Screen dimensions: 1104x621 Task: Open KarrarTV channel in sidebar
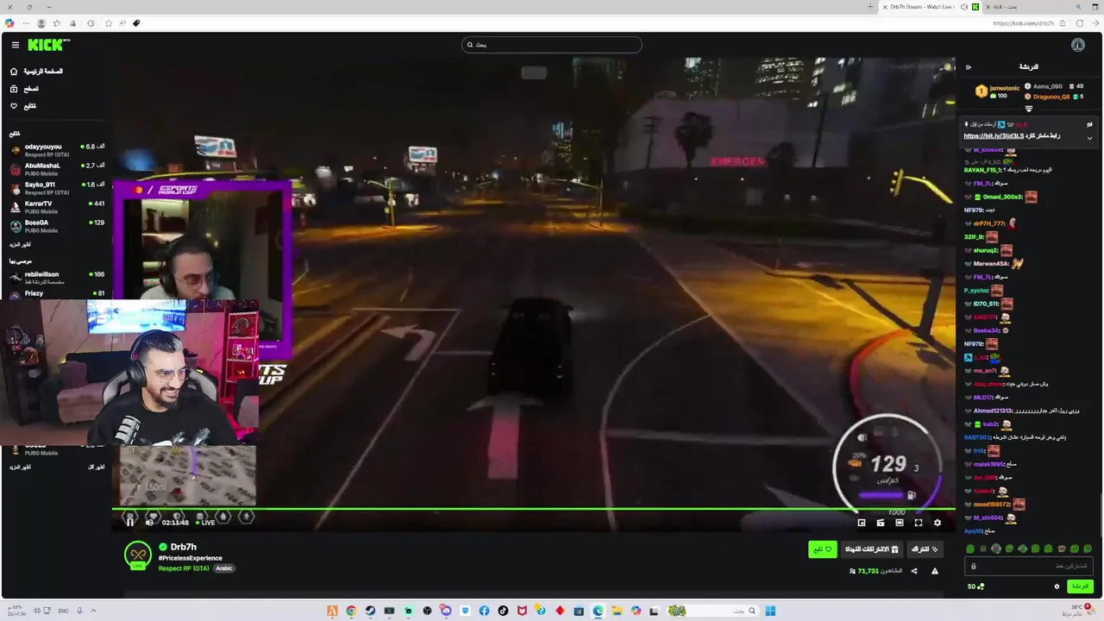click(x=57, y=207)
